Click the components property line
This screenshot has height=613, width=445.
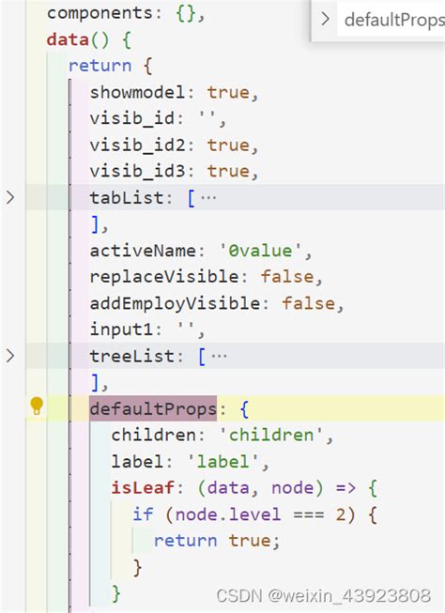click(x=125, y=13)
